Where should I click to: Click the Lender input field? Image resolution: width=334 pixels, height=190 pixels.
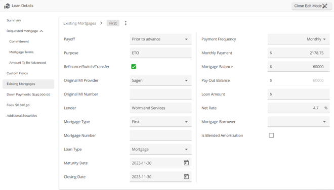click(160, 108)
